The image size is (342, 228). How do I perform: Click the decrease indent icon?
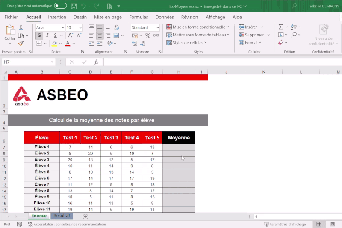91,44
